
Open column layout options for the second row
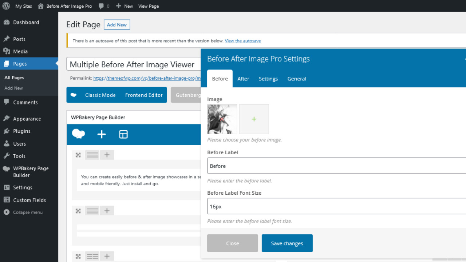(x=92, y=211)
